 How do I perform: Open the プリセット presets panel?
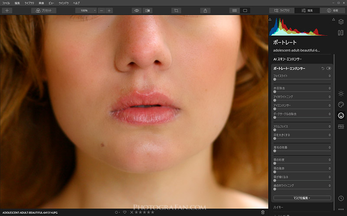44,10
